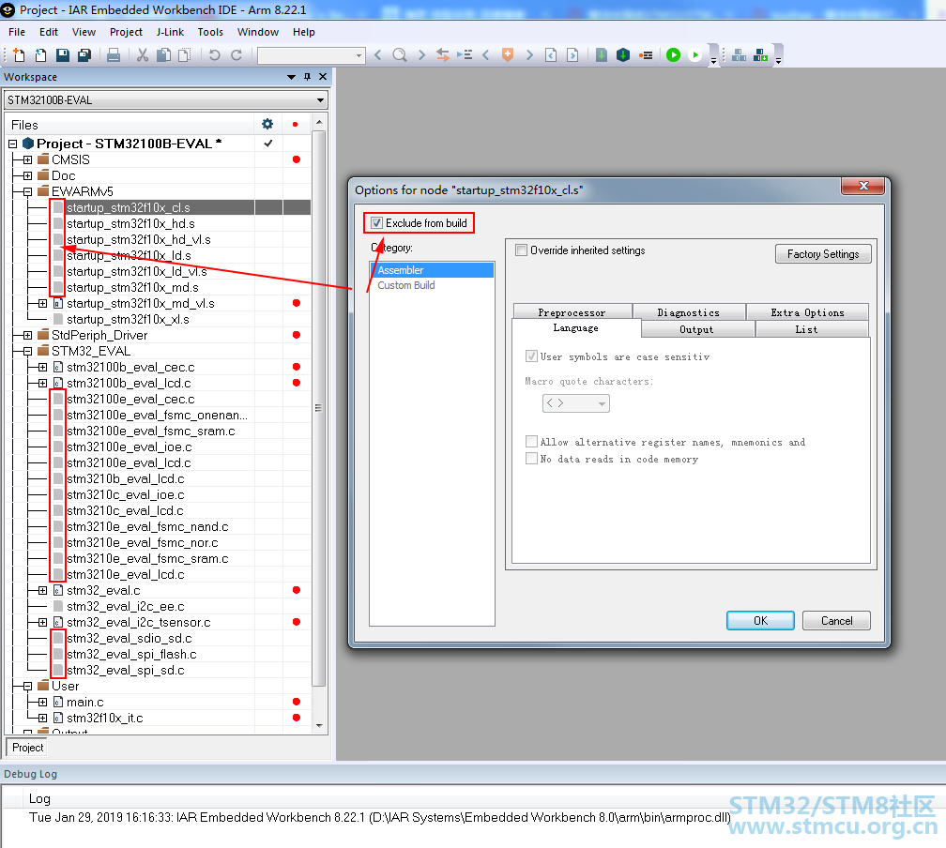Click the Copy toolbar icon
Screen dimensions: 946x848
click(163, 55)
